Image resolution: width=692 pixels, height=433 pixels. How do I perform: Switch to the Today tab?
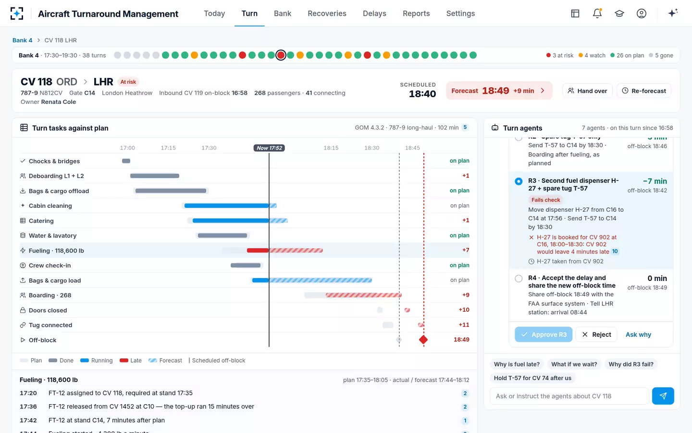[x=214, y=13]
